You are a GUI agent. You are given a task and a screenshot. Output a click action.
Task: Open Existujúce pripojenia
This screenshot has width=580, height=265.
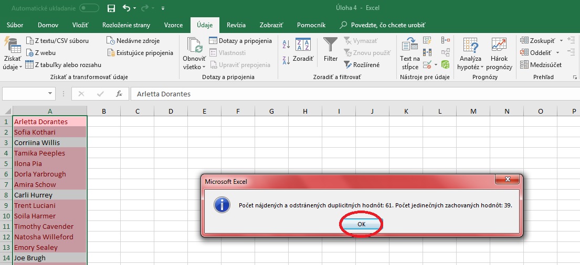(x=140, y=53)
